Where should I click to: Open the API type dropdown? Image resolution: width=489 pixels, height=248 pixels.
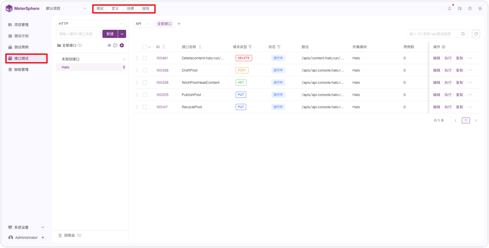(143, 24)
